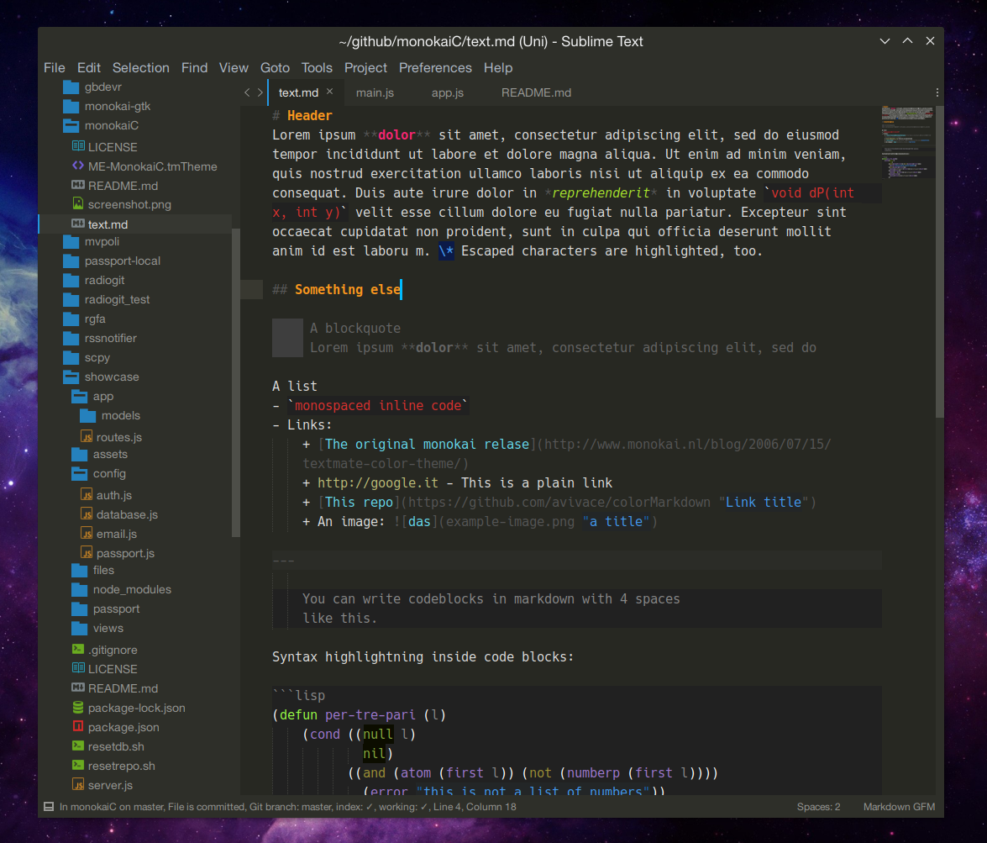Open the Tools menu

tap(317, 67)
